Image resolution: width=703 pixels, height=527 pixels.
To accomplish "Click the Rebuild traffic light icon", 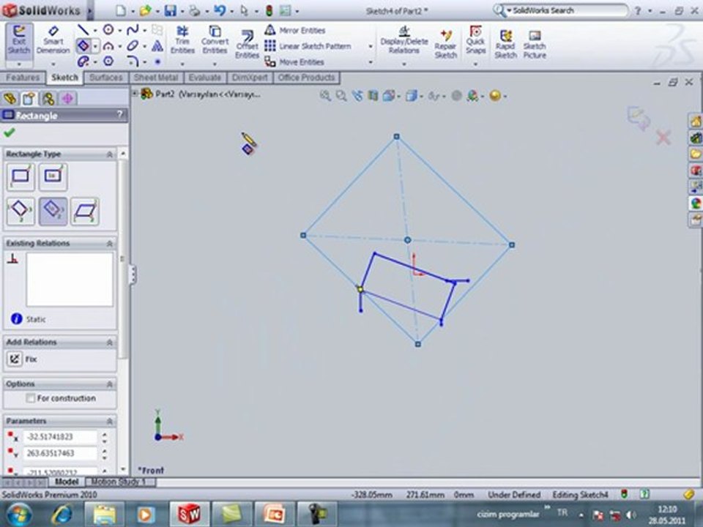I will (x=269, y=10).
